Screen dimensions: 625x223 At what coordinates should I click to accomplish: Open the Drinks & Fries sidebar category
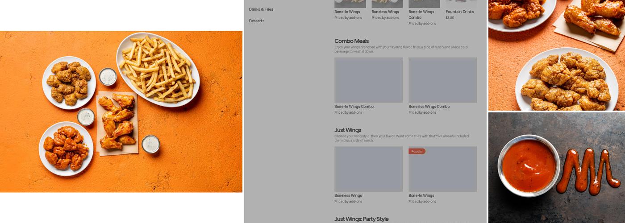coord(261,9)
